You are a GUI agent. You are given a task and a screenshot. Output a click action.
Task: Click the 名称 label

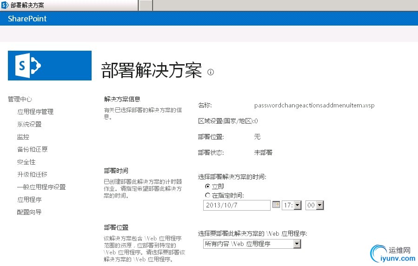pyautogui.click(x=205, y=105)
